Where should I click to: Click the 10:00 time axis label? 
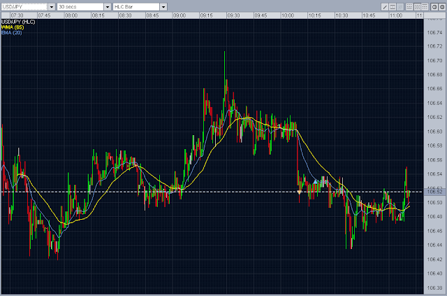click(288, 15)
